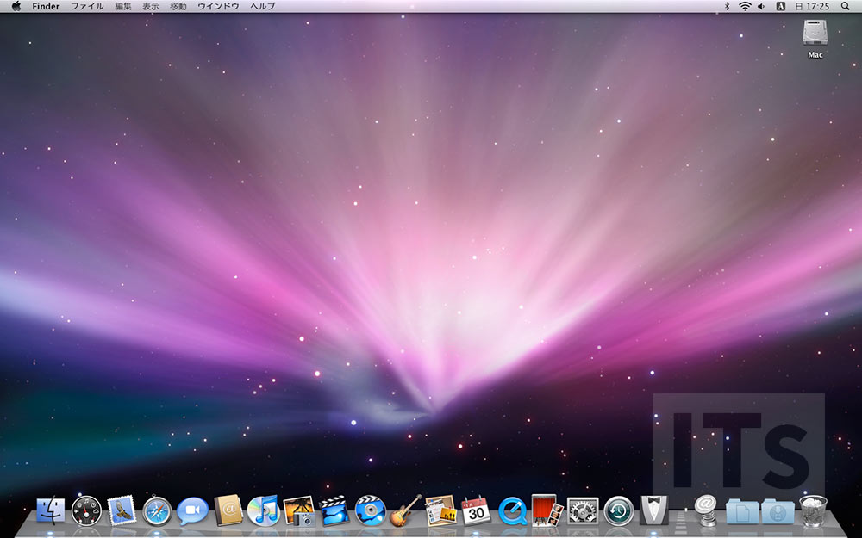Viewport: 862px width, 538px height.
Task: Launch Mail from the Dock
Action: [120, 512]
